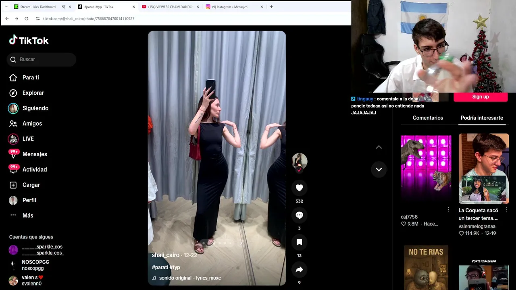Click the three-dots Más icon
The image size is (516, 290).
click(x=13, y=215)
